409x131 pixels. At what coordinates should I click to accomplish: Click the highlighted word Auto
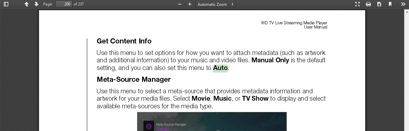pyautogui.click(x=220, y=68)
